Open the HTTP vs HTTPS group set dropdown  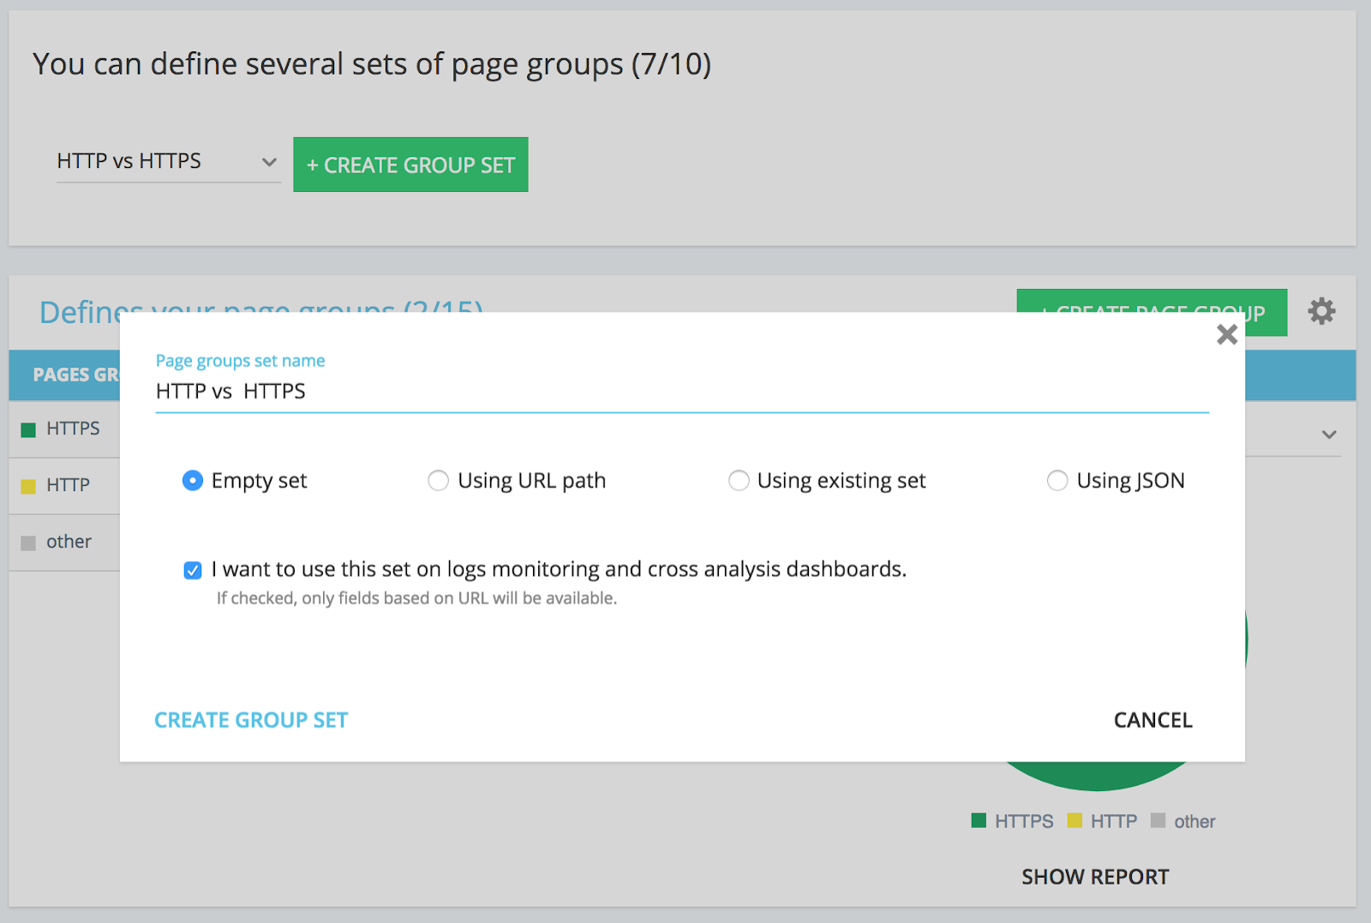[x=269, y=161]
